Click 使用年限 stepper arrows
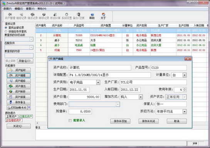210x148 pixels. click(x=185, y=90)
